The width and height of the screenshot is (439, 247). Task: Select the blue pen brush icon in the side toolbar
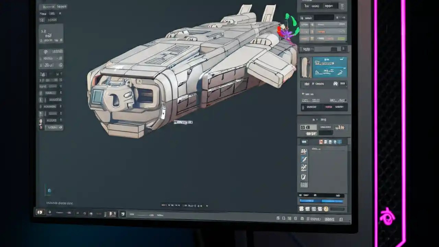click(304, 159)
